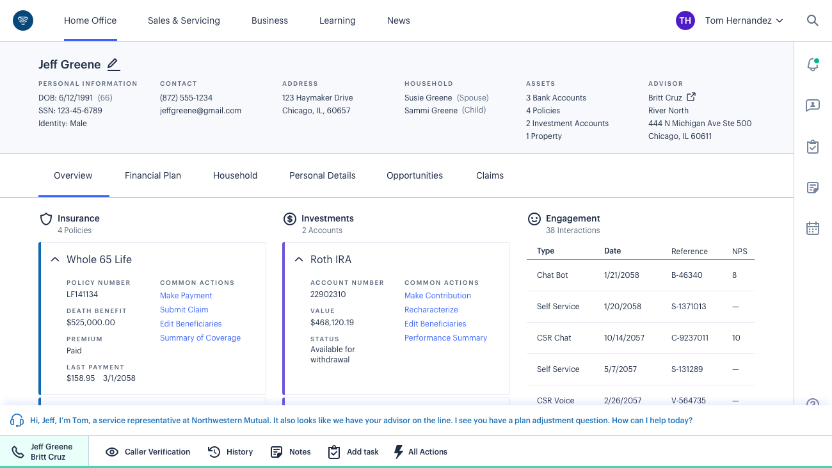The image size is (832, 468).
Task: Click Make Payment link
Action: pos(186,296)
